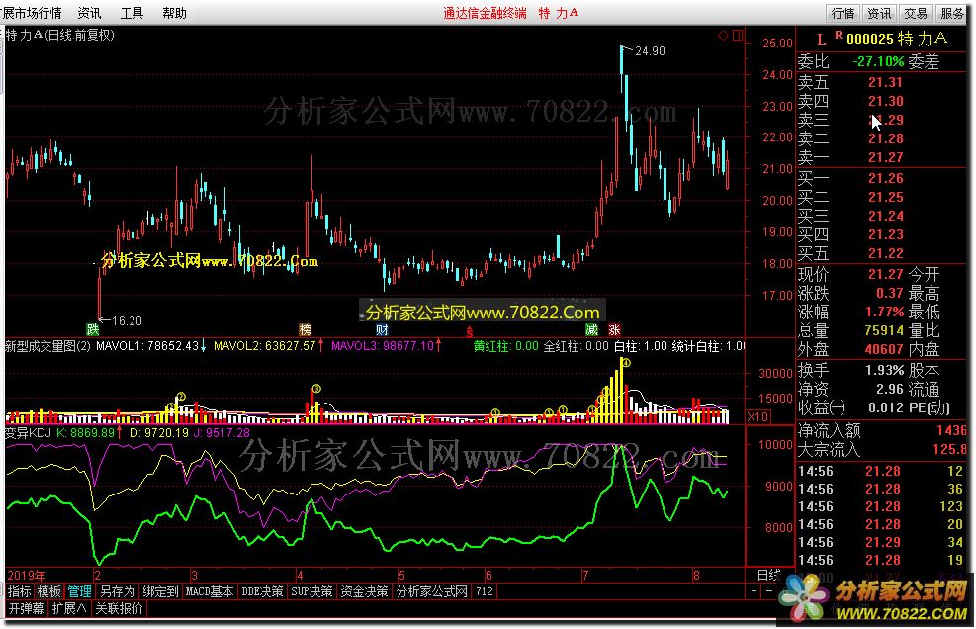The image size is (976, 629).
Task: Select the 指标 tab
Action: pyautogui.click(x=20, y=591)
